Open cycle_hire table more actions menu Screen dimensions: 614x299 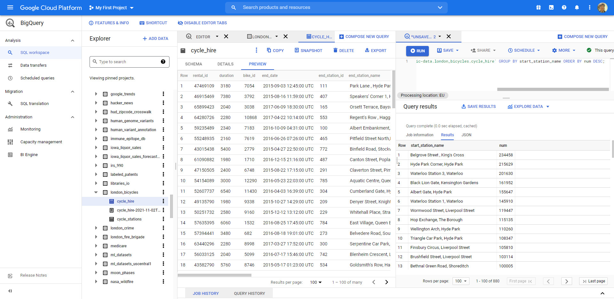(x=256, y=50)
